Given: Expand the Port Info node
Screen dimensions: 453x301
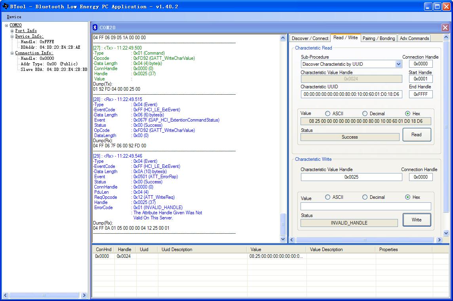Looking at the screenshot, I should click(12, 31).
